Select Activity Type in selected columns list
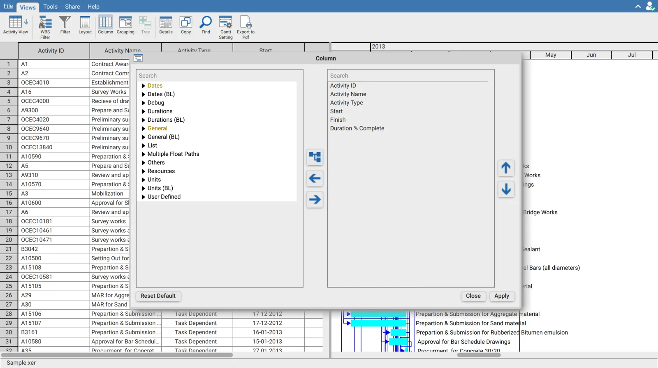This screenshot has width=658, height=368. [x=346, y=103]
